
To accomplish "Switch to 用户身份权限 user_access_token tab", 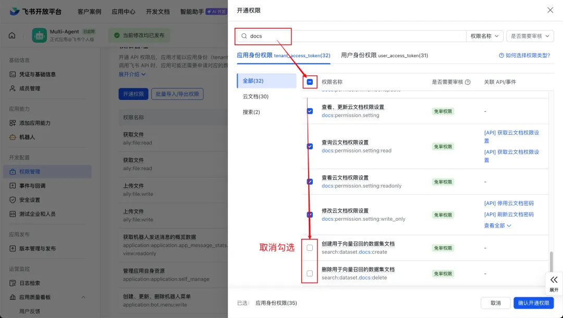I will [384, 56].
